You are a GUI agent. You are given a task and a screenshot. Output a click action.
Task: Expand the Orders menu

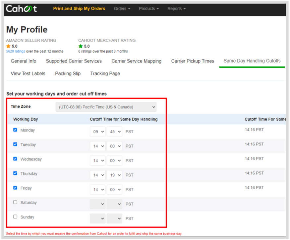coord(122,9)
